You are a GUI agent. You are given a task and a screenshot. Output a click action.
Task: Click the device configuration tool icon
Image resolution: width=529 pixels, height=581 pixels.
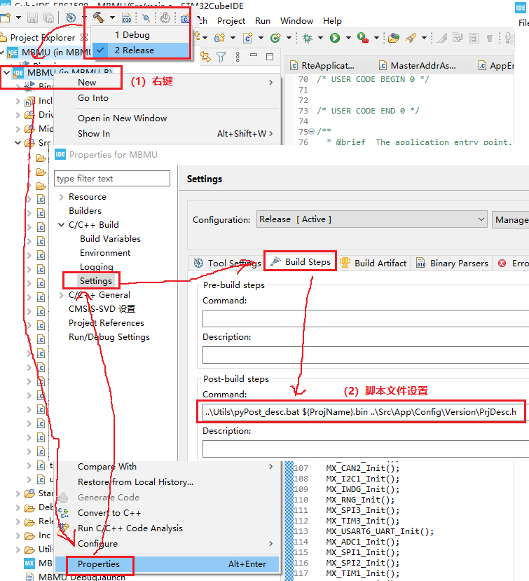[165, 18]
